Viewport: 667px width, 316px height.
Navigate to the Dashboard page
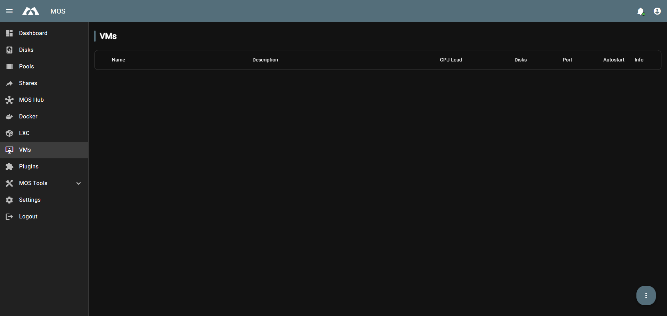33,33
